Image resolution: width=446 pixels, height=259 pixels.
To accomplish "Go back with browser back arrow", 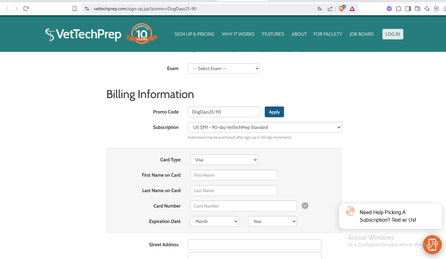I will tap(7, 9).
